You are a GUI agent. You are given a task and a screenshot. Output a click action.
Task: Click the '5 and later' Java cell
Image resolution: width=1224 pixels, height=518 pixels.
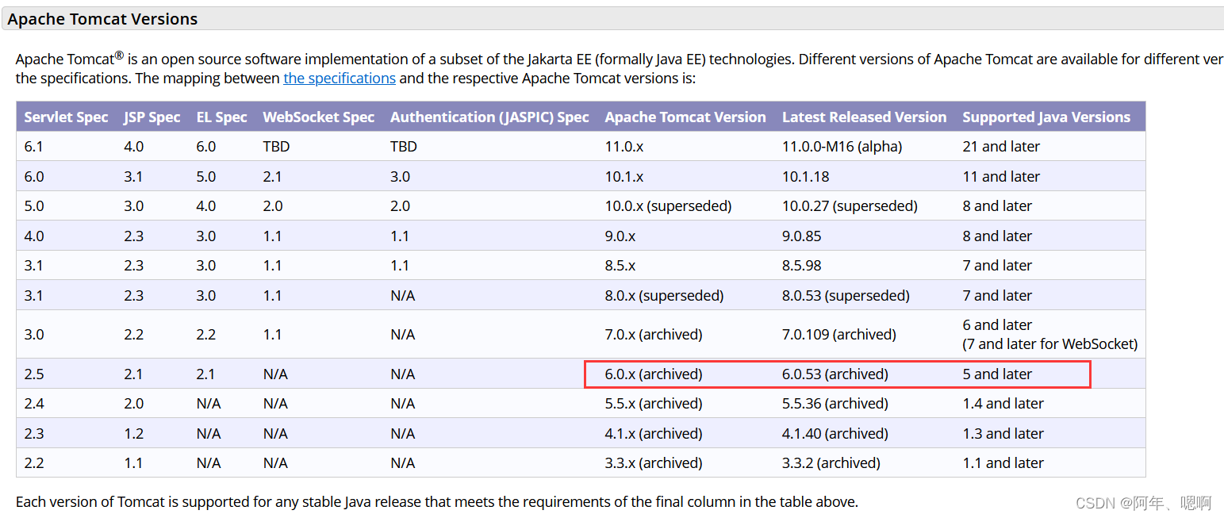tap(997, 374)
